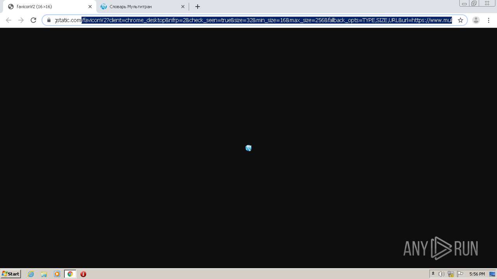Go back to the previous page
The image size is (497, 279).
click(9, 20)
